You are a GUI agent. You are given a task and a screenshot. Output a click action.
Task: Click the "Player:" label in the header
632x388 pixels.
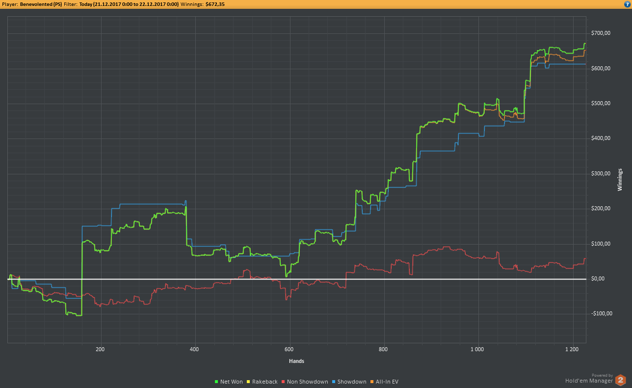click(x=10, y=4)
